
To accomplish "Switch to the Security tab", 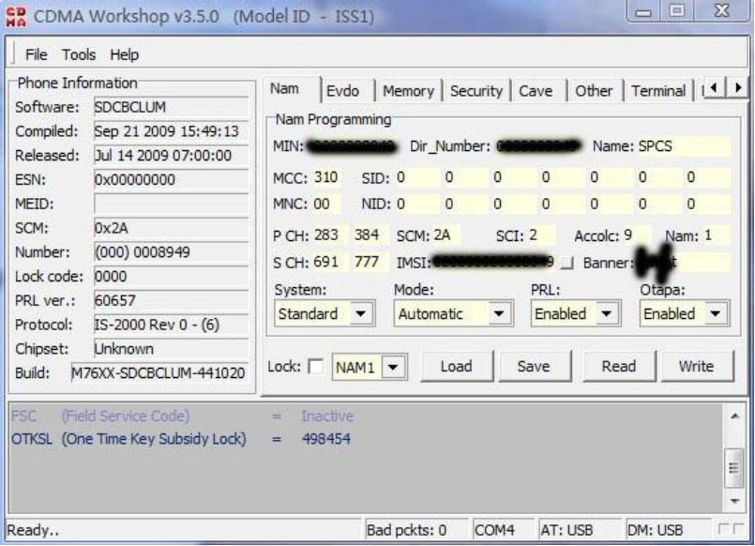I will click(x=476, y=91).
